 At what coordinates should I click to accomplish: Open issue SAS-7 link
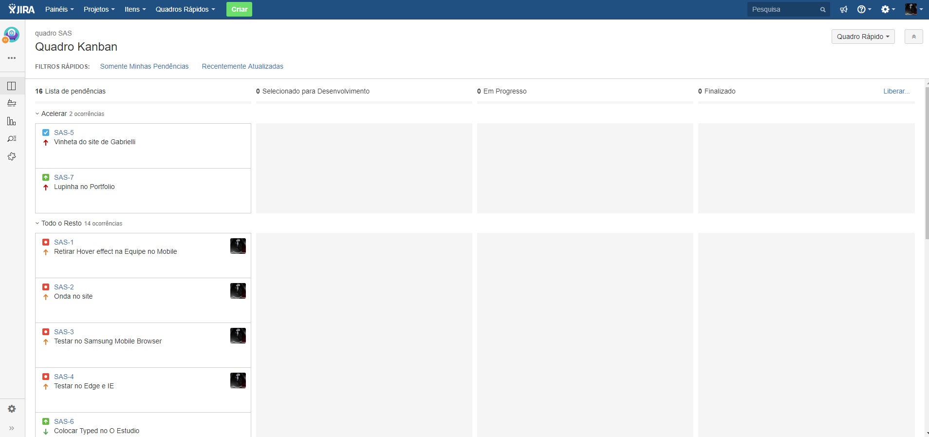64,177
